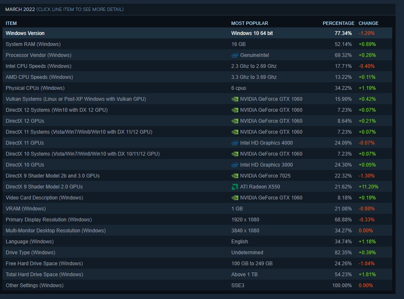
Task: Click the PERCENTAGE column header
Action: coord(338,23)
